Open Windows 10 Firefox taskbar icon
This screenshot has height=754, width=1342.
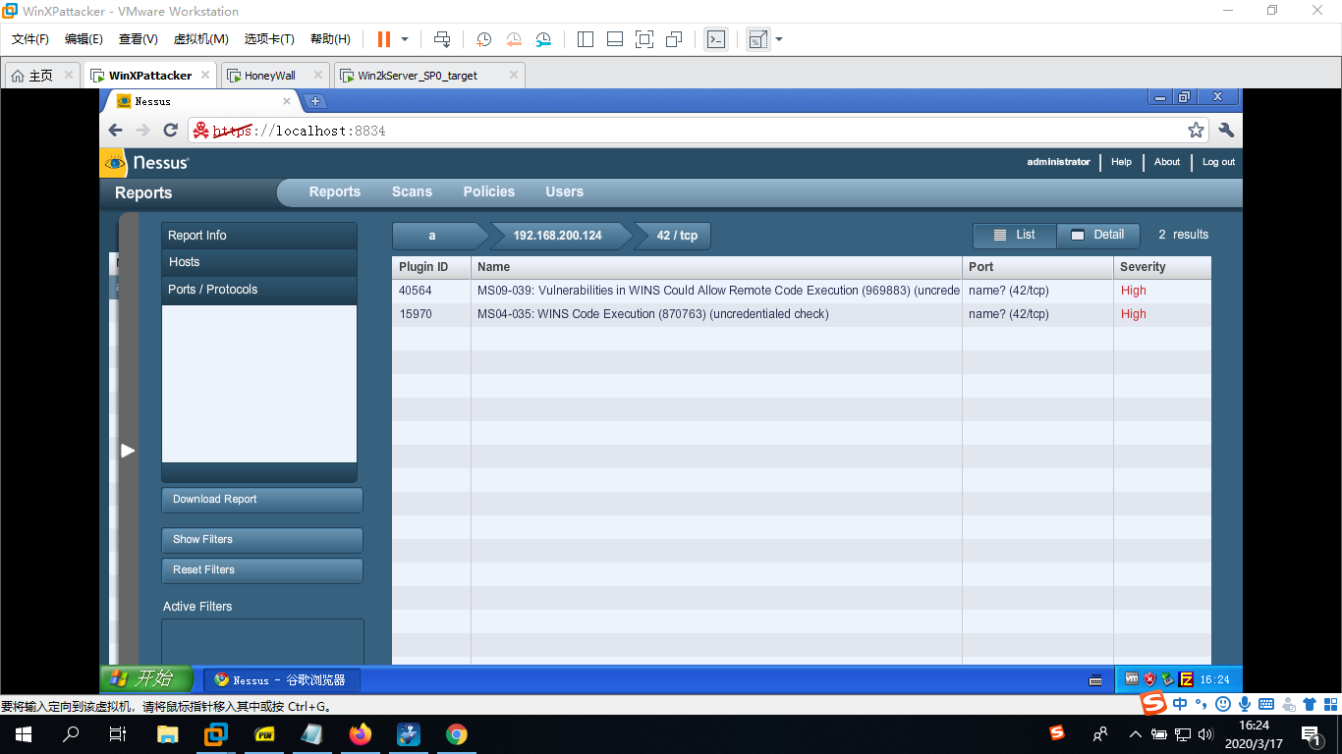pos(361,734)
